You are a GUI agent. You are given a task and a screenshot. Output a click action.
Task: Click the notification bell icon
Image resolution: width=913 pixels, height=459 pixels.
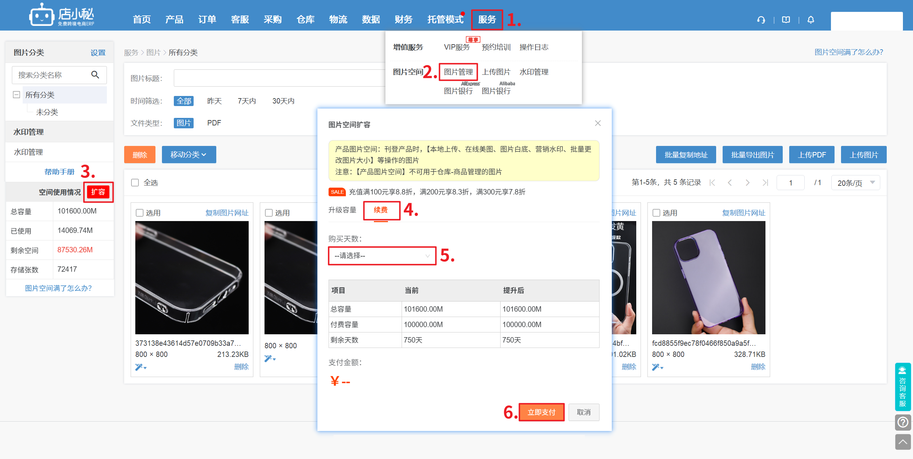click(x=810, y=20)
